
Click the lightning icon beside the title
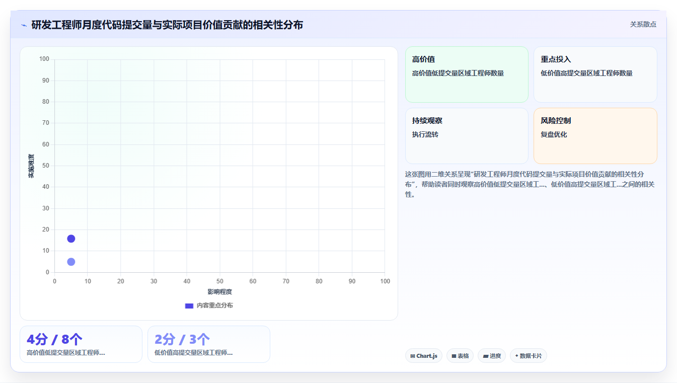coord(24,25)
